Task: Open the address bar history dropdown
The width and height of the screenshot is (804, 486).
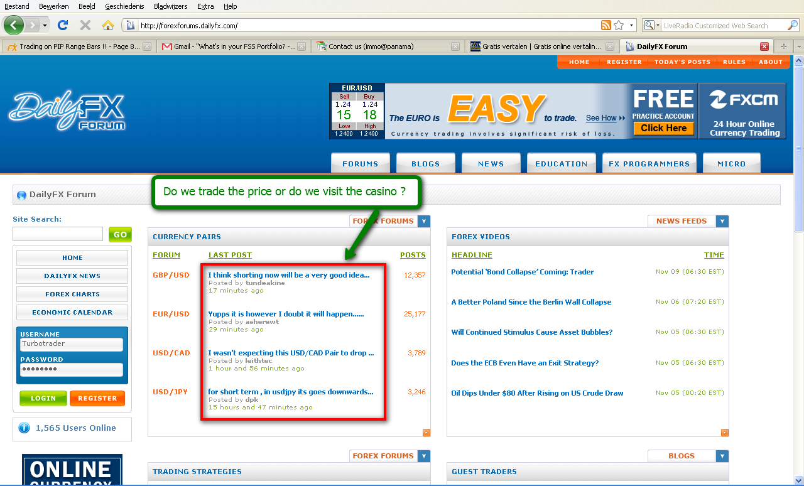Action: click(x=631, y=26)
